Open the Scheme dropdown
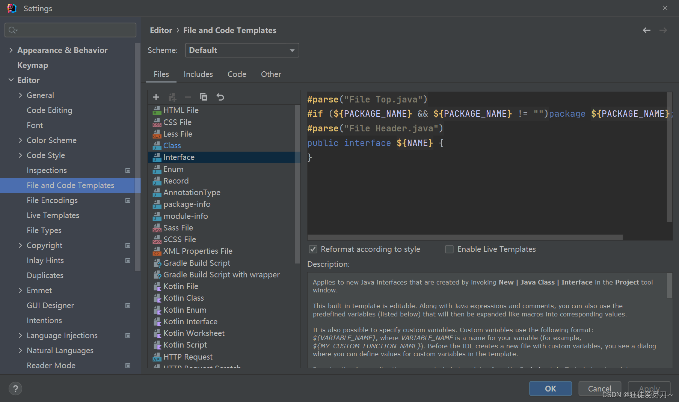 pos(242,50)
